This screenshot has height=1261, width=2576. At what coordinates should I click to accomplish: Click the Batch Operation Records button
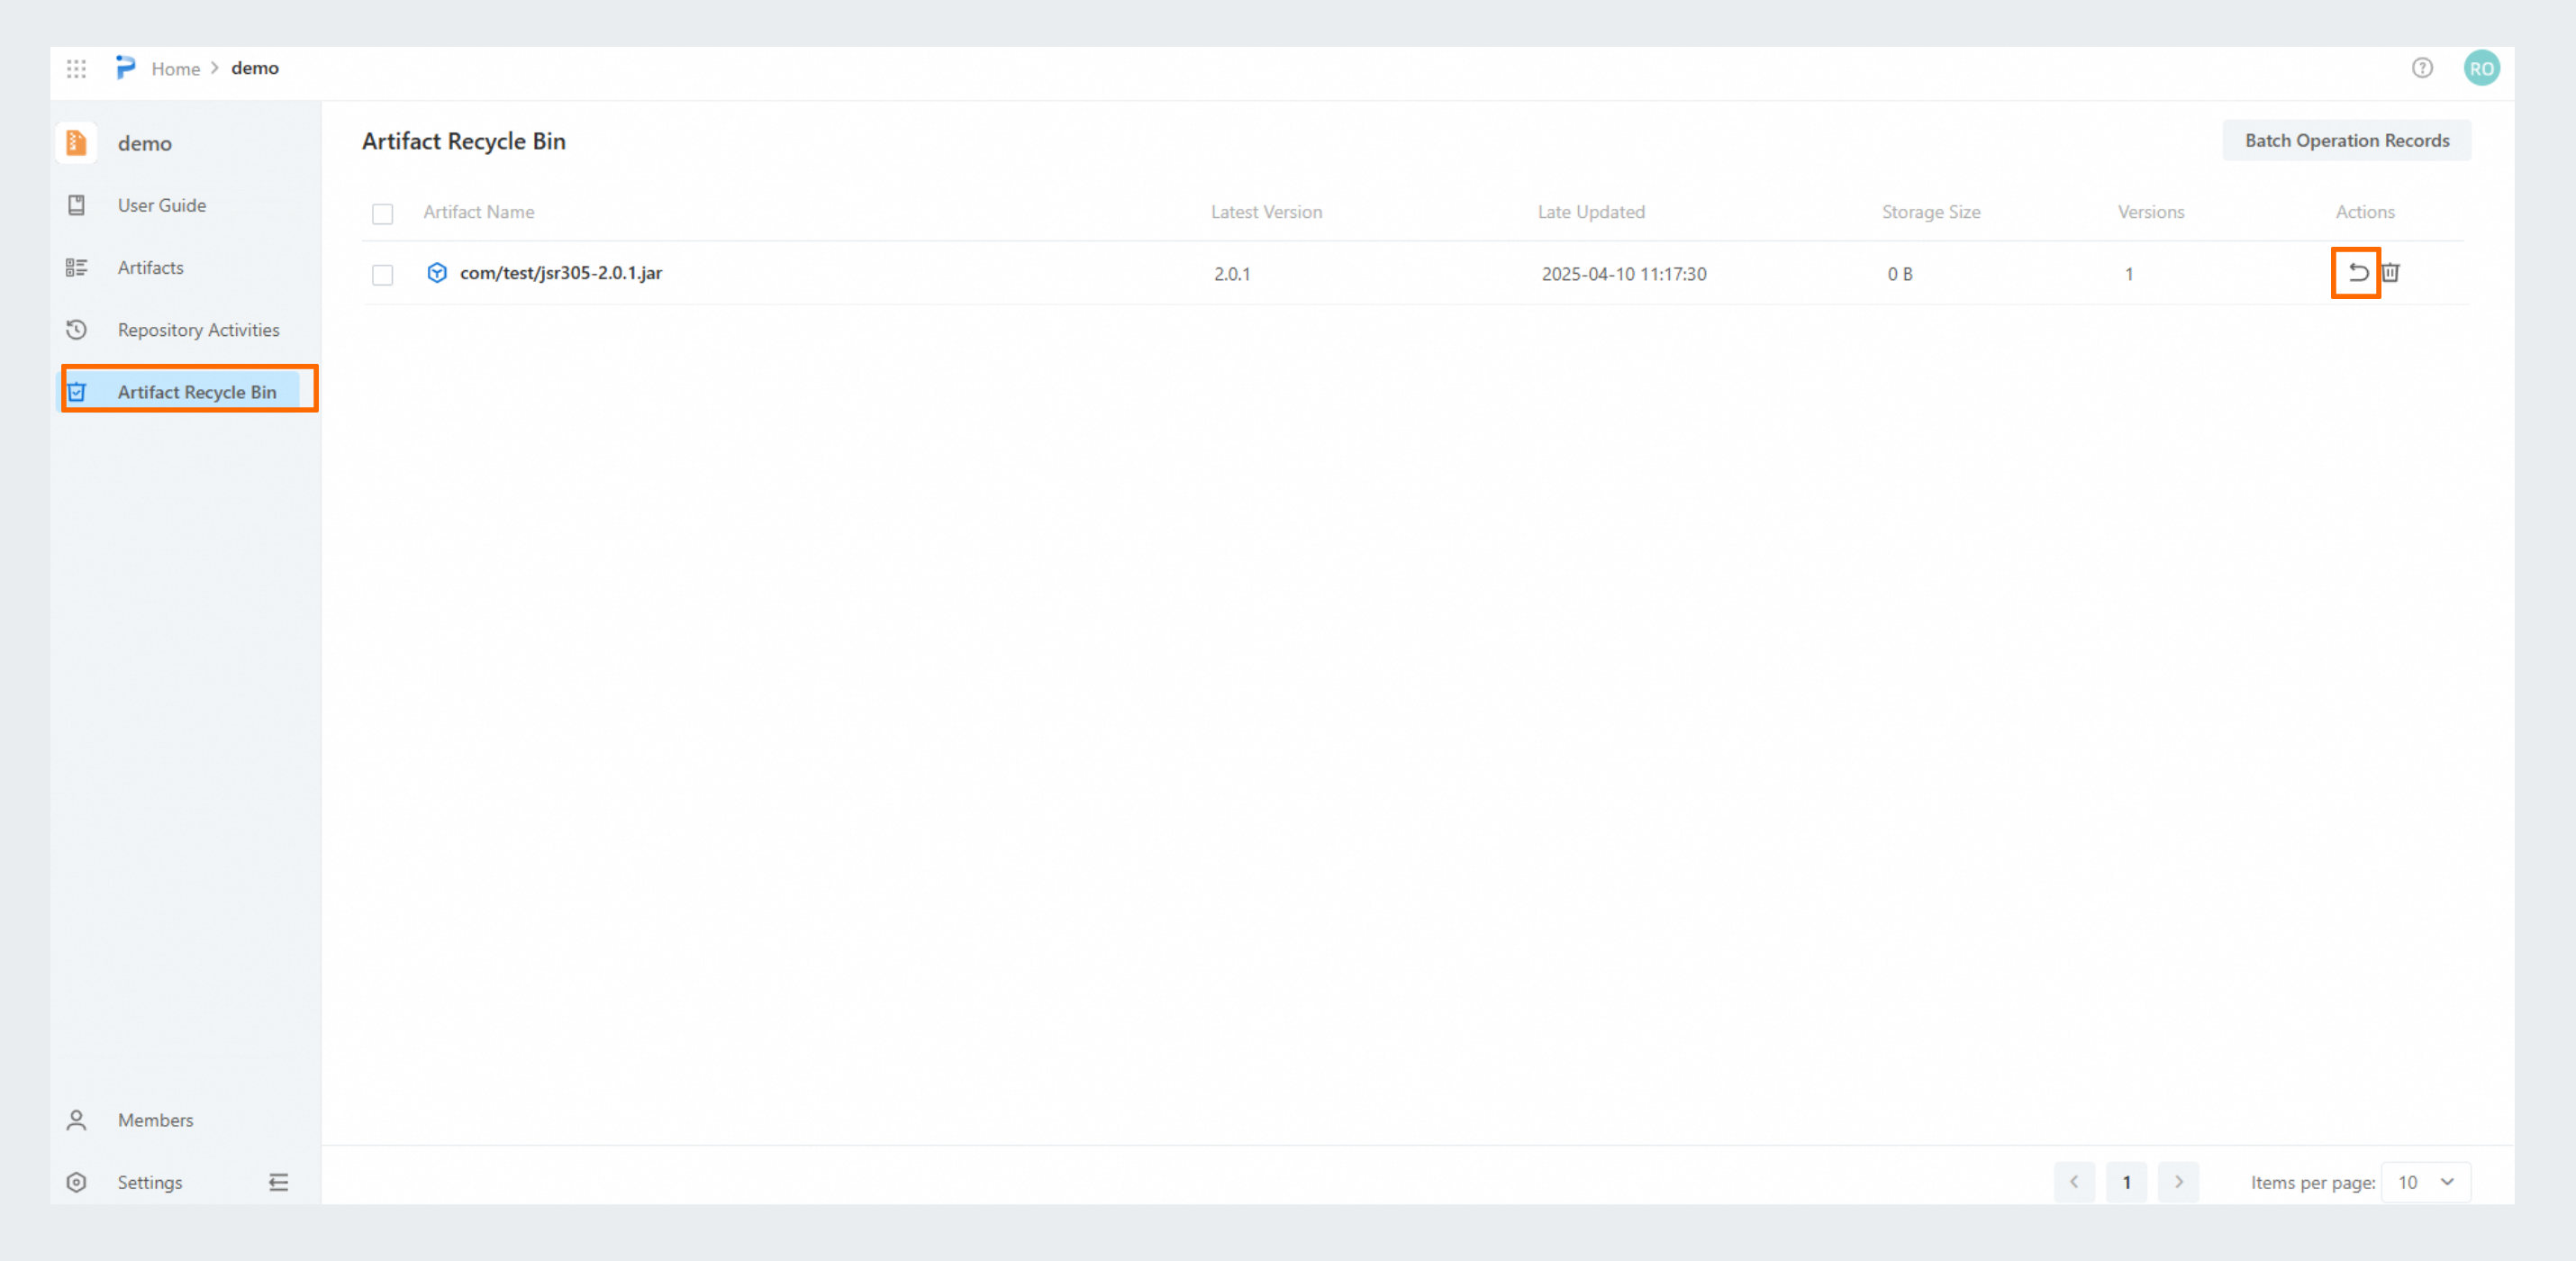click(2346, 141)
